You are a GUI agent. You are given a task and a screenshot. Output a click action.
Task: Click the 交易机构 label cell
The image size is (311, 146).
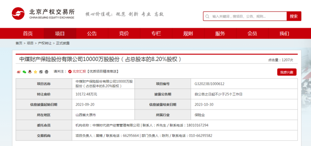point(44,135)
